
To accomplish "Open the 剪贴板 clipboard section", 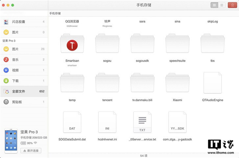I will coord(24,102).
